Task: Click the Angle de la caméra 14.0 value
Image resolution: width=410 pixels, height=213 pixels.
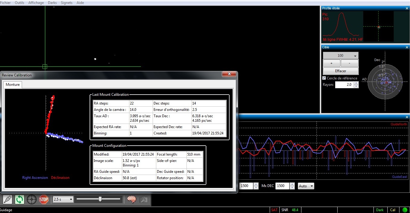Action: click(x=141, y=110)
